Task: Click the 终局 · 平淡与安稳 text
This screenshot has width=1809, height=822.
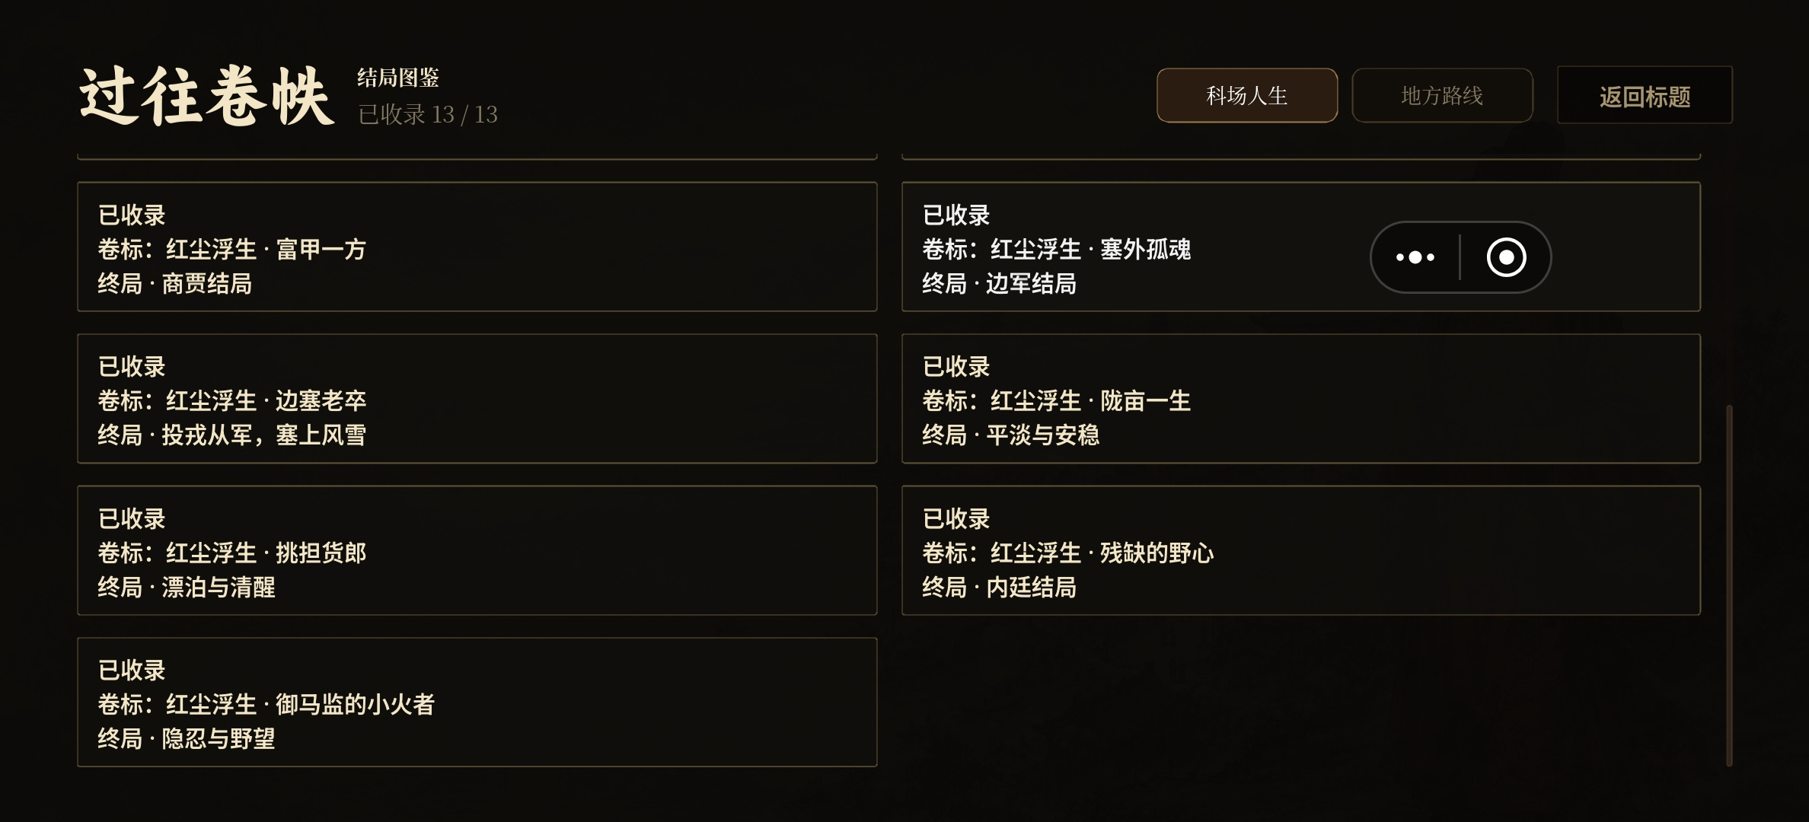Action: tap(1010, 435)
